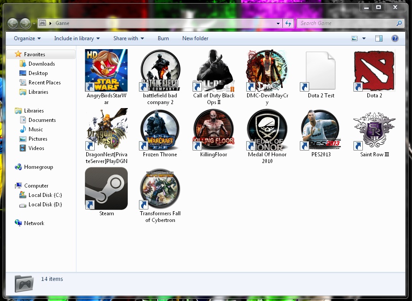Open the Pictures library
This screenshot has width=412, height=301.
coord(38,139)
